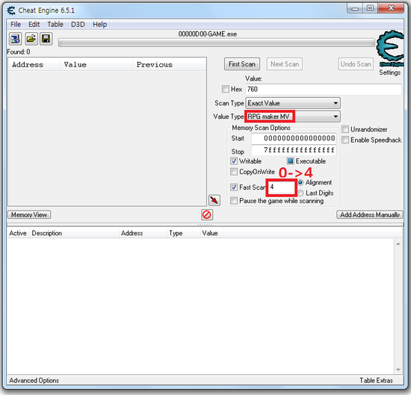Click the scan progress bar
The height and width of the screenshot is (395, 411).
tap(217, 43)
